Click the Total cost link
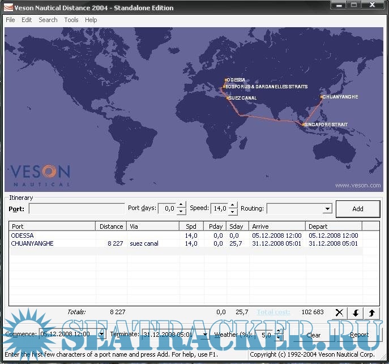Viewport: 389px width, 364px height. click(x=273, y=312)
